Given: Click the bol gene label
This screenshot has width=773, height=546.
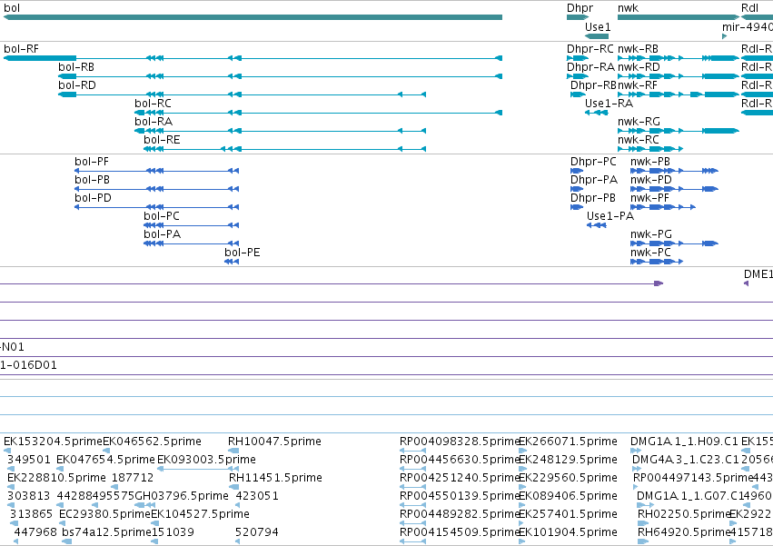Looking at the screenshot, I should (12, 8).
